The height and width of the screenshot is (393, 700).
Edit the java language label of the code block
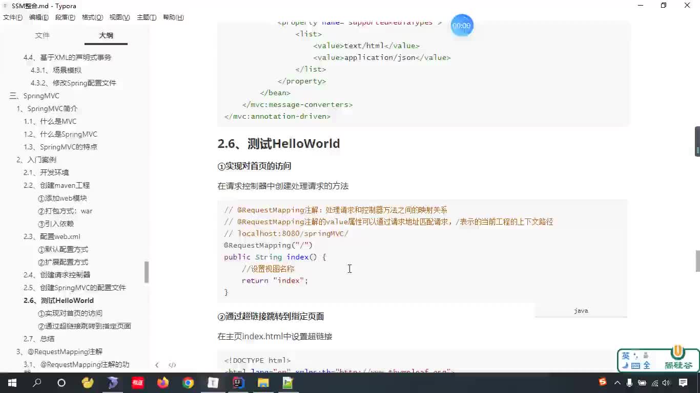pyautogui.click(x=581, y=311)
